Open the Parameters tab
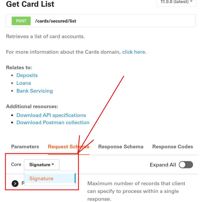This screenshot has width=218, height=202. coord(25,147)
